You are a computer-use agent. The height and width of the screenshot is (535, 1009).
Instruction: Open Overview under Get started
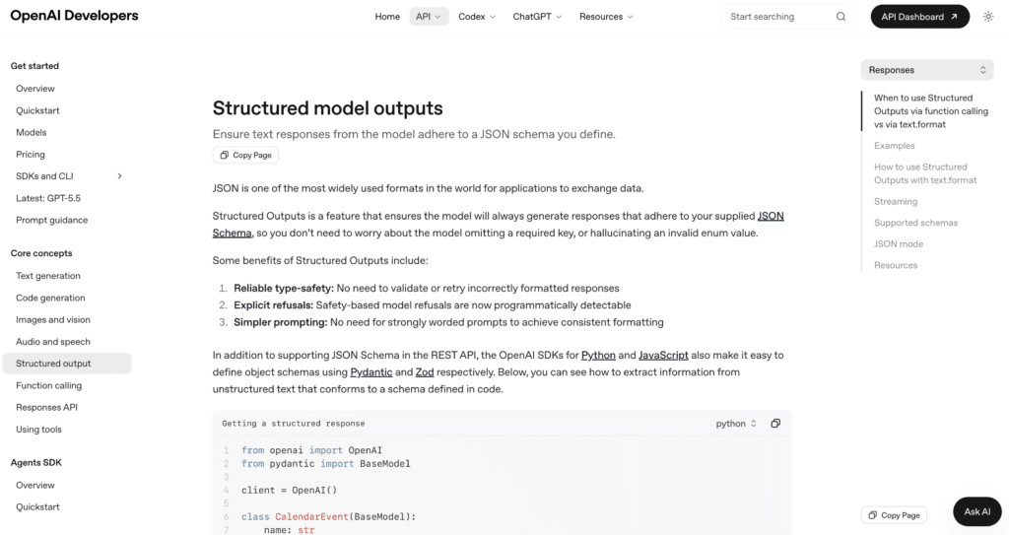point(35,89)
